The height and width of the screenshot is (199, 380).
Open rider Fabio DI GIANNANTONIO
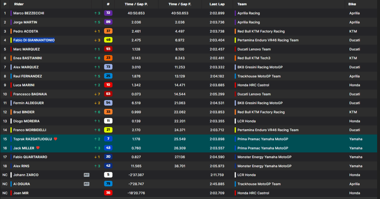[x=34, y=40]
